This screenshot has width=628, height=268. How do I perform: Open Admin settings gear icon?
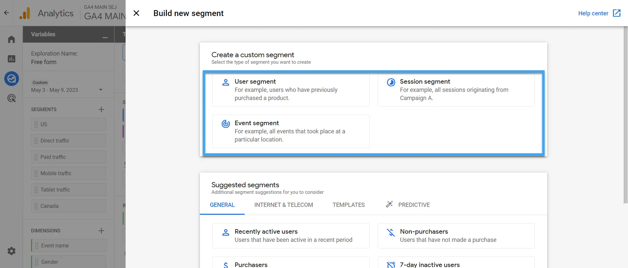click(11, 251)
